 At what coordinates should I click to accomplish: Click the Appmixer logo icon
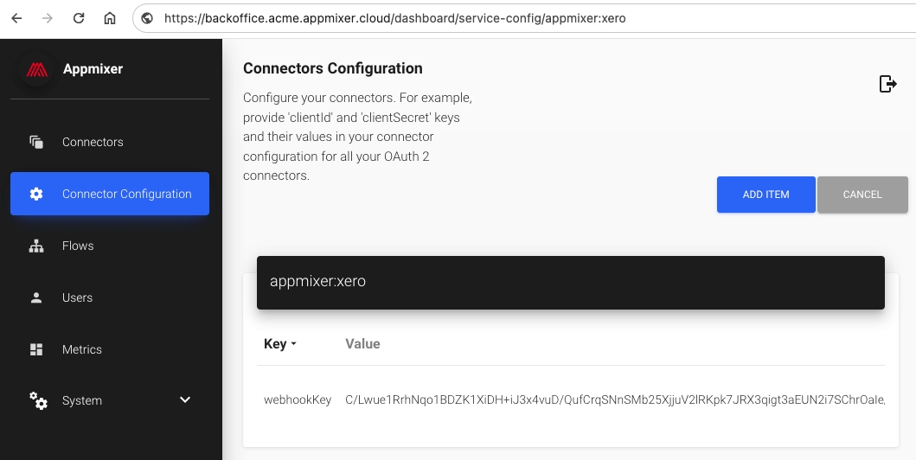(36, 69)
